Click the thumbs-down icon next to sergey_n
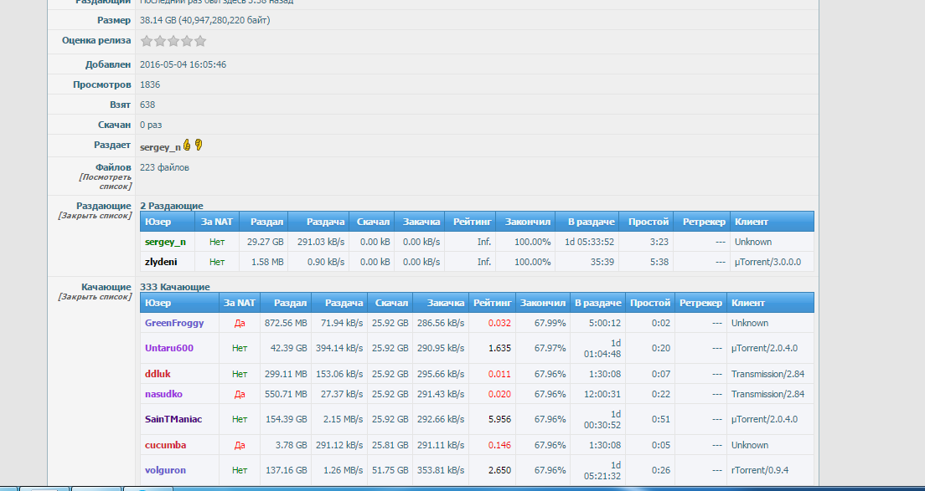Viewport: 925px width, 491px height. [x=199, y=145]
